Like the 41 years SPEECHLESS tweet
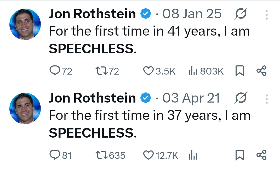The width and height of the screenshot is (280, 169). point(149,71)
